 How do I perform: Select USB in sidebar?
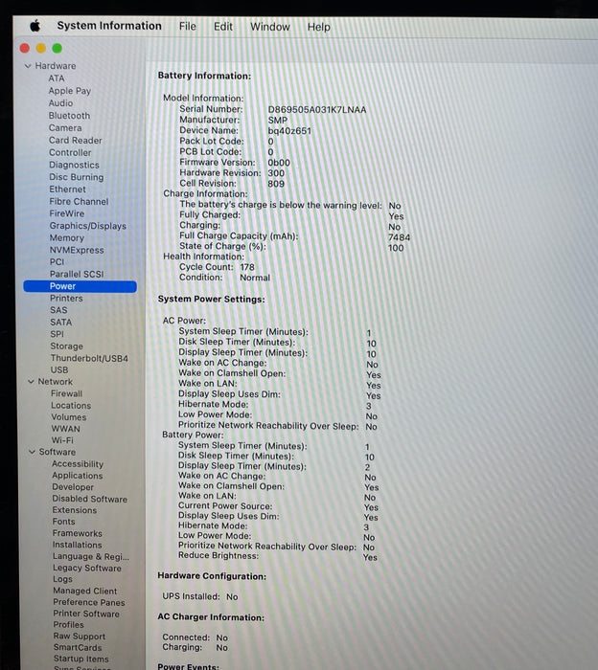[x=59, y=370]
